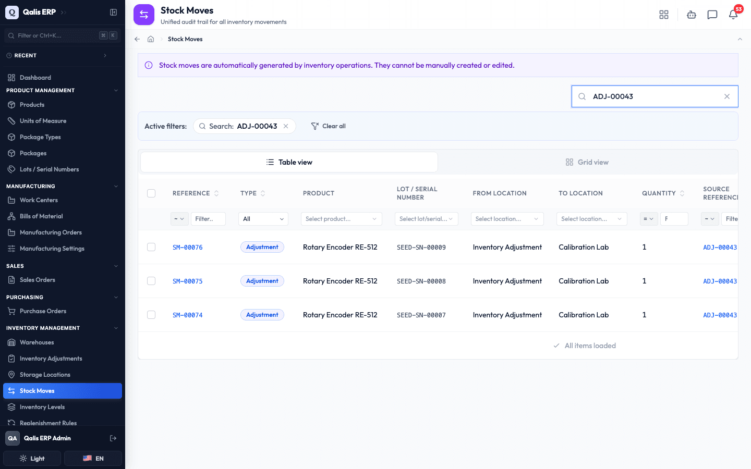Change language with EN button
Viewport: 751px width, 469px height.
(x=93, y=459)
